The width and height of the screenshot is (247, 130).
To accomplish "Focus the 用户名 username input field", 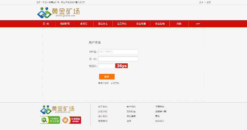I will (x=118, y=51).
